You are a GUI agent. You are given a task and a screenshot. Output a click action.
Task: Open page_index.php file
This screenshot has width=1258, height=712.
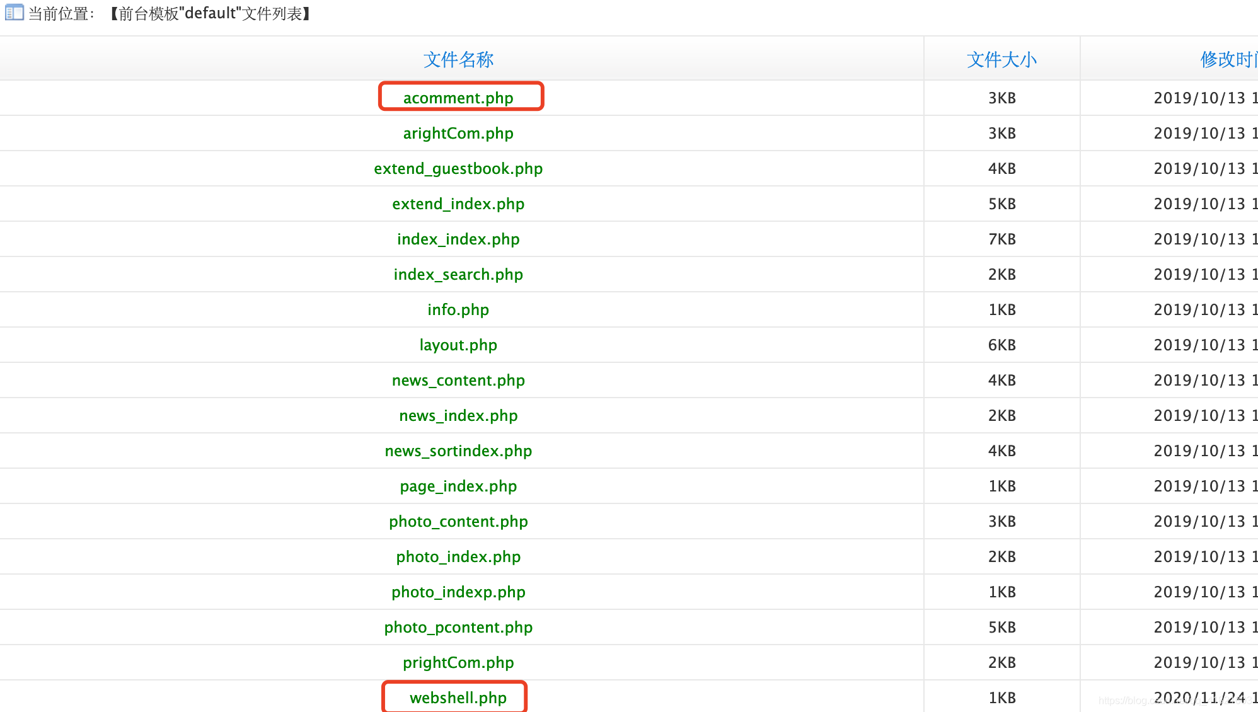point(458,486)
